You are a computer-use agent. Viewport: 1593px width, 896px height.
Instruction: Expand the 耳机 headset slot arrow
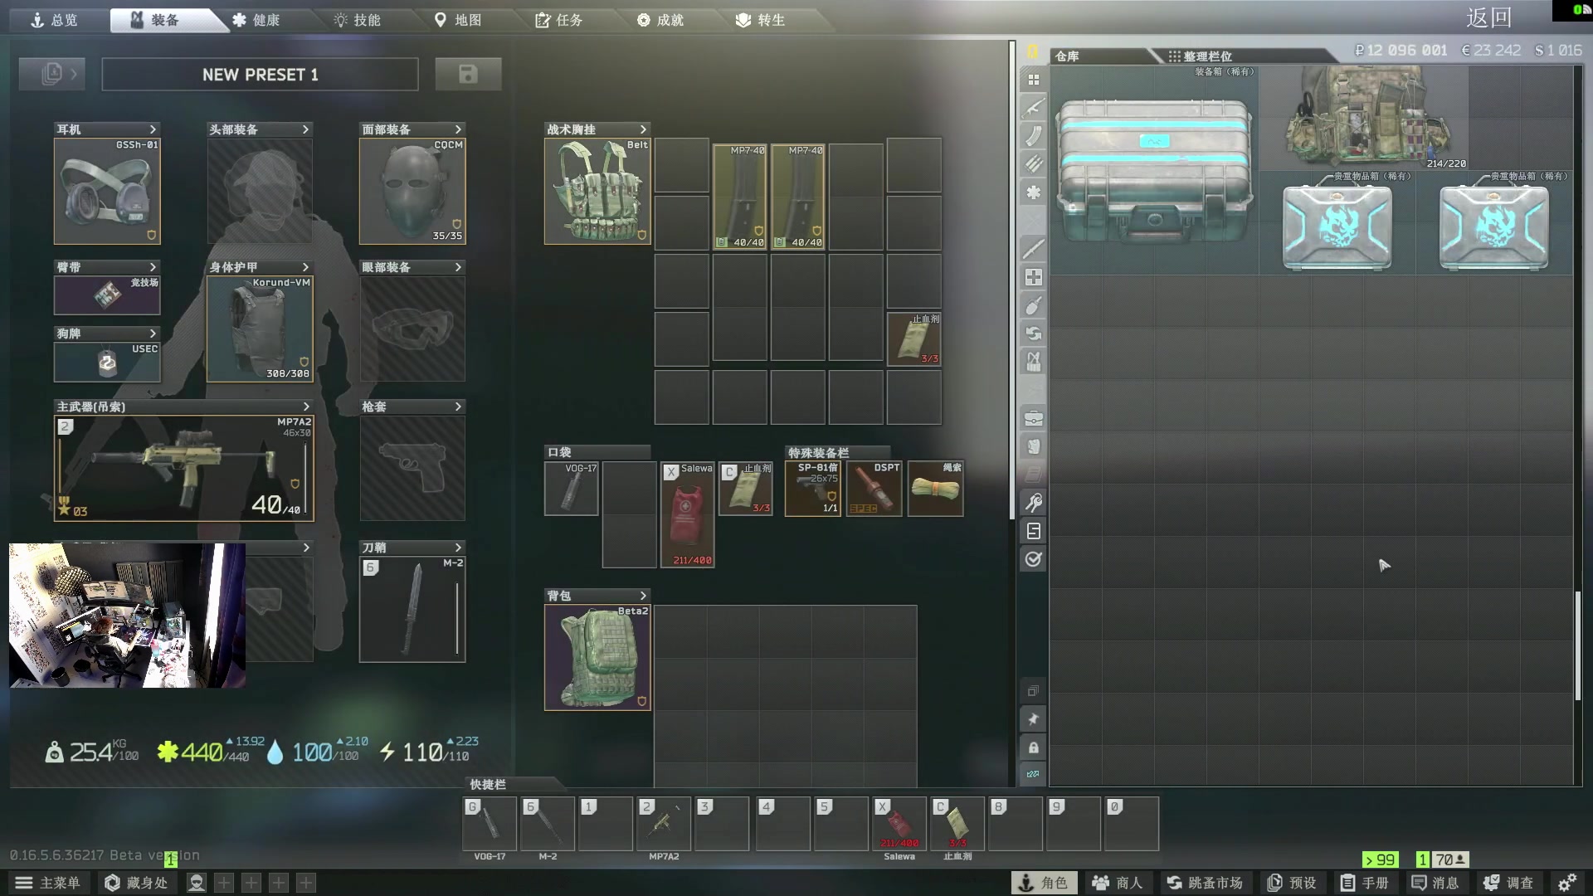coord(153,129)
